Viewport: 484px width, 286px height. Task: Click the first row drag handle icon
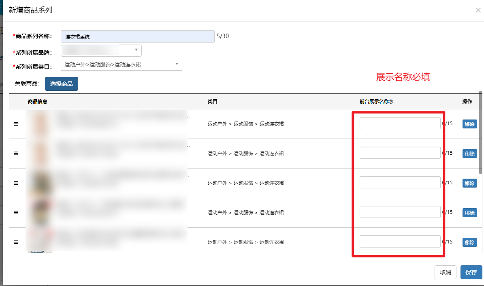pos(16,124)
